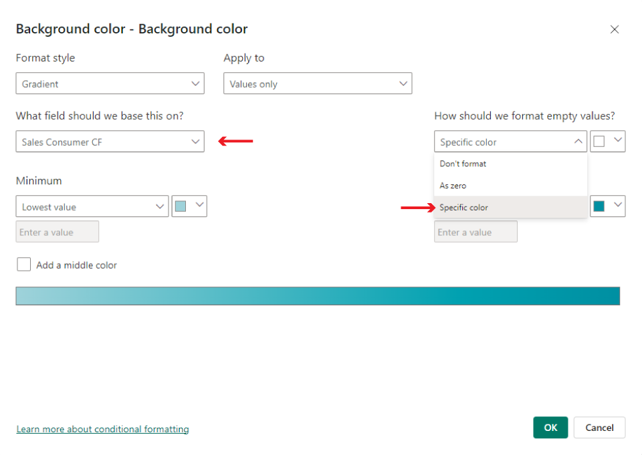
Task: Confirm with the OK button
Action: coord(550,428)
